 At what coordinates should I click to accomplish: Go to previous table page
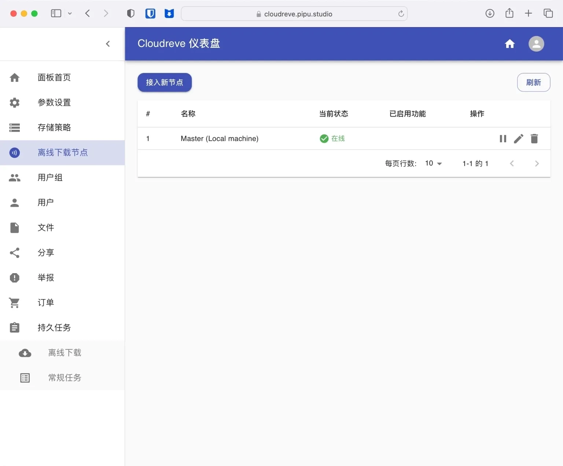(512, 164)
